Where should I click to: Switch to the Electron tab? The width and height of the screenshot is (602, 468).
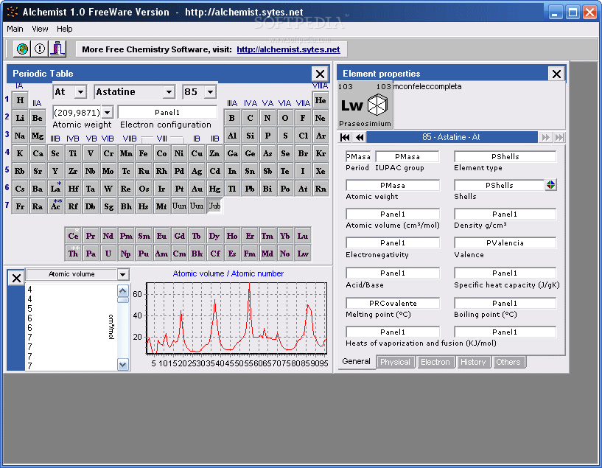(x=435, y=362)
